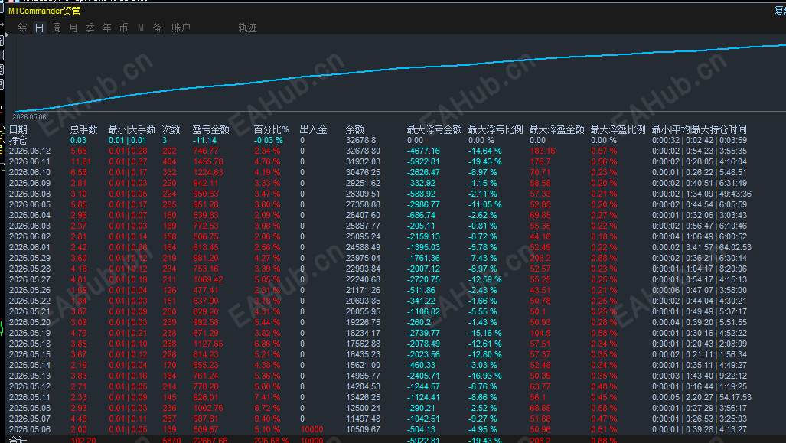Click the 出入金 column header

313,130
